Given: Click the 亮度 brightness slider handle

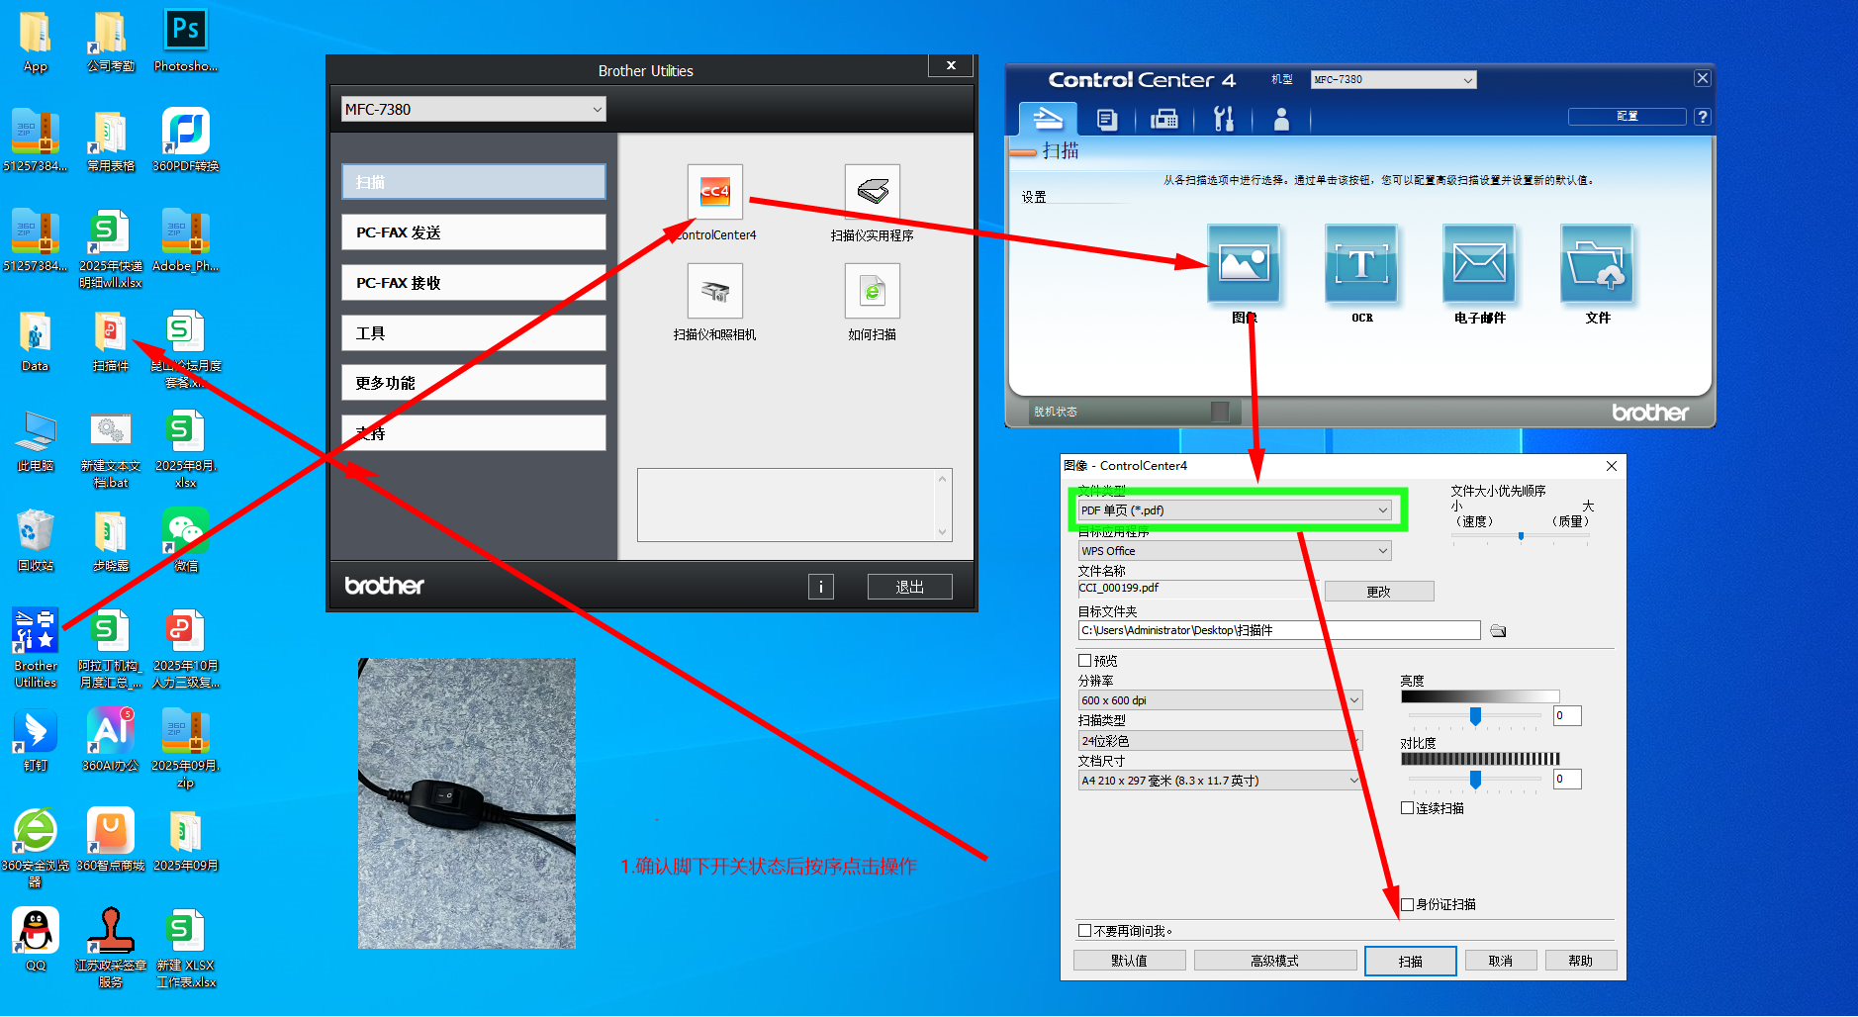Looking at the screenshot, I should [1475, 716].
